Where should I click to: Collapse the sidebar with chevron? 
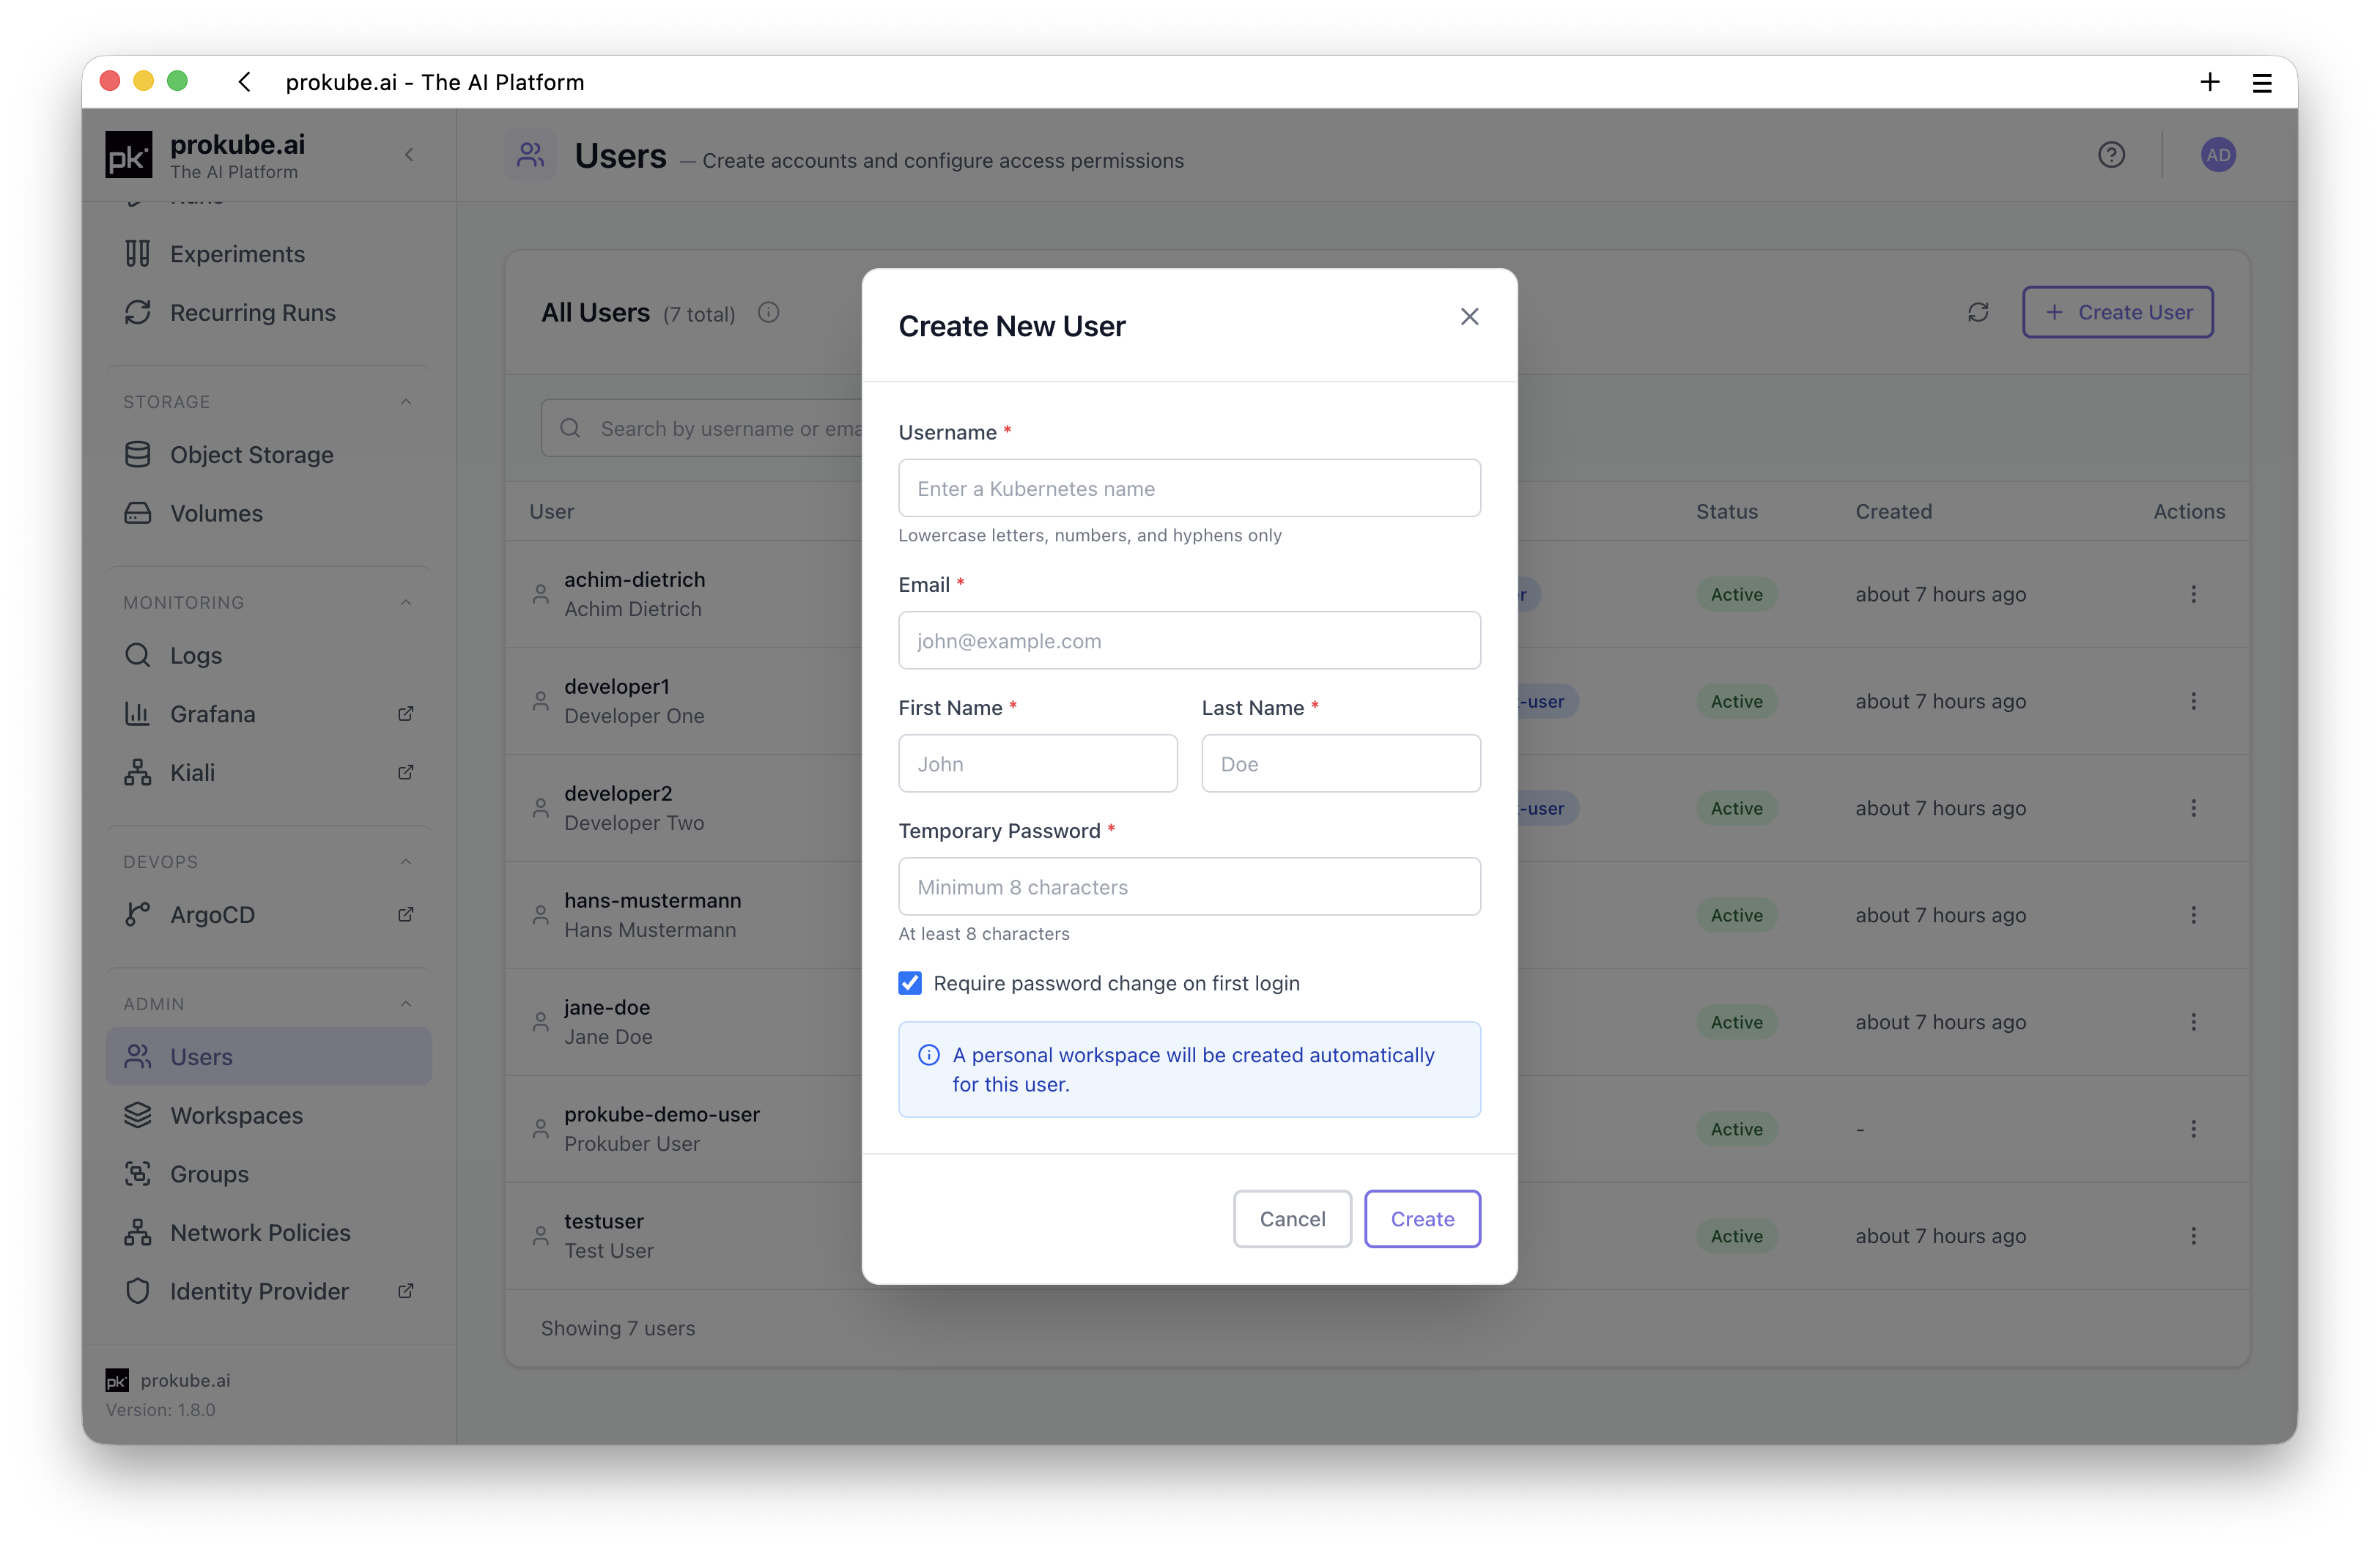coord(409,155)
